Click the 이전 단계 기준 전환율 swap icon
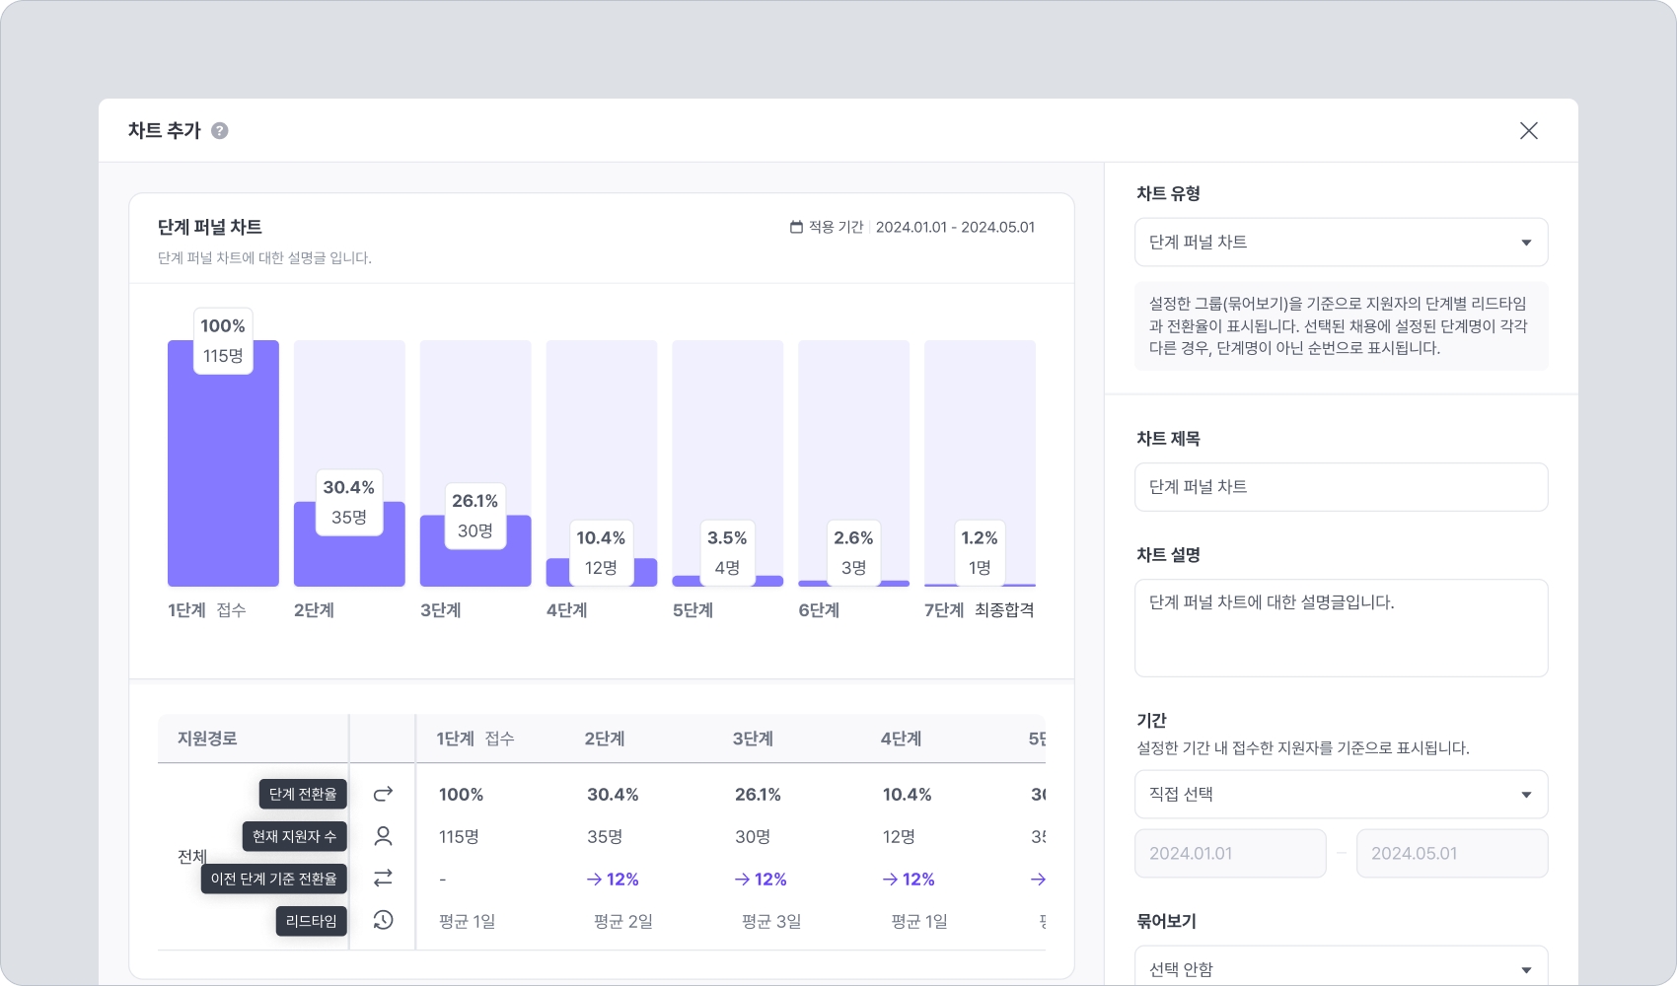 coord(383,878)
